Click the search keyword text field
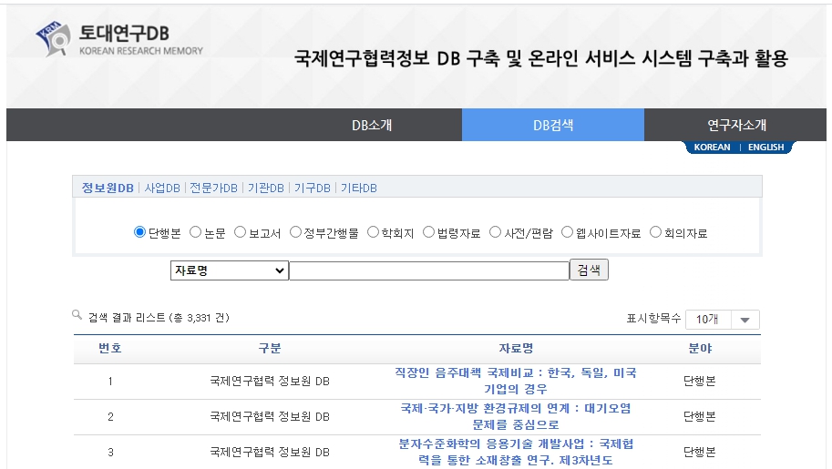The image size is (832, 469). click(428, 270)
